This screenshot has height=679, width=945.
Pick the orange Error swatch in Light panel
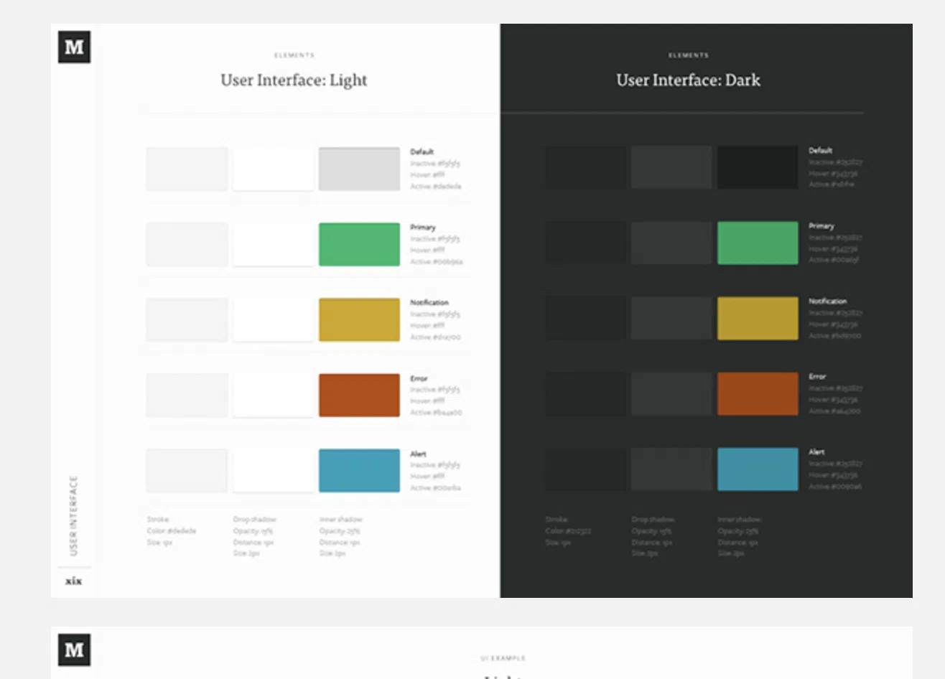(x=359, y=395)
